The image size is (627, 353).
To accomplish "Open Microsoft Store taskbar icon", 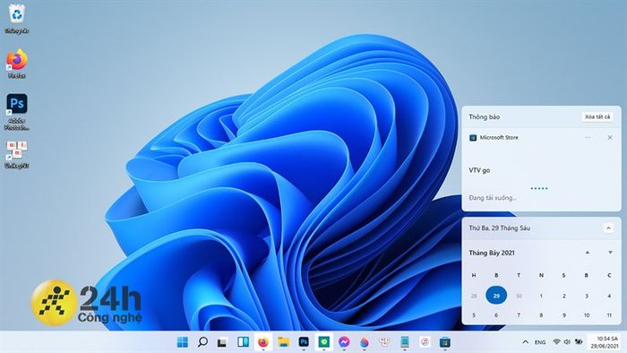I will [444, 342].
